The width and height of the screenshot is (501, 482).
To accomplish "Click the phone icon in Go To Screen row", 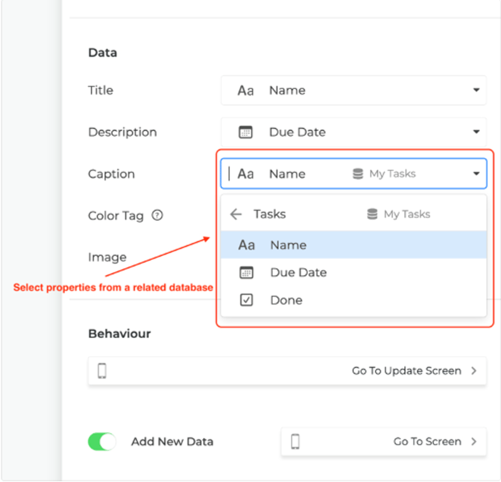I will [295, 441].
